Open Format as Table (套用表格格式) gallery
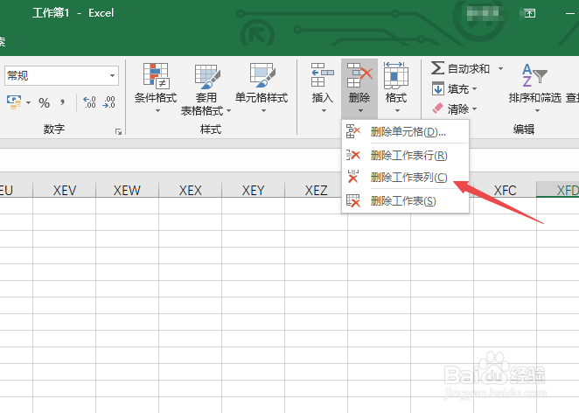The height and width of the screenshot is (413, 579). click(206, 88)
